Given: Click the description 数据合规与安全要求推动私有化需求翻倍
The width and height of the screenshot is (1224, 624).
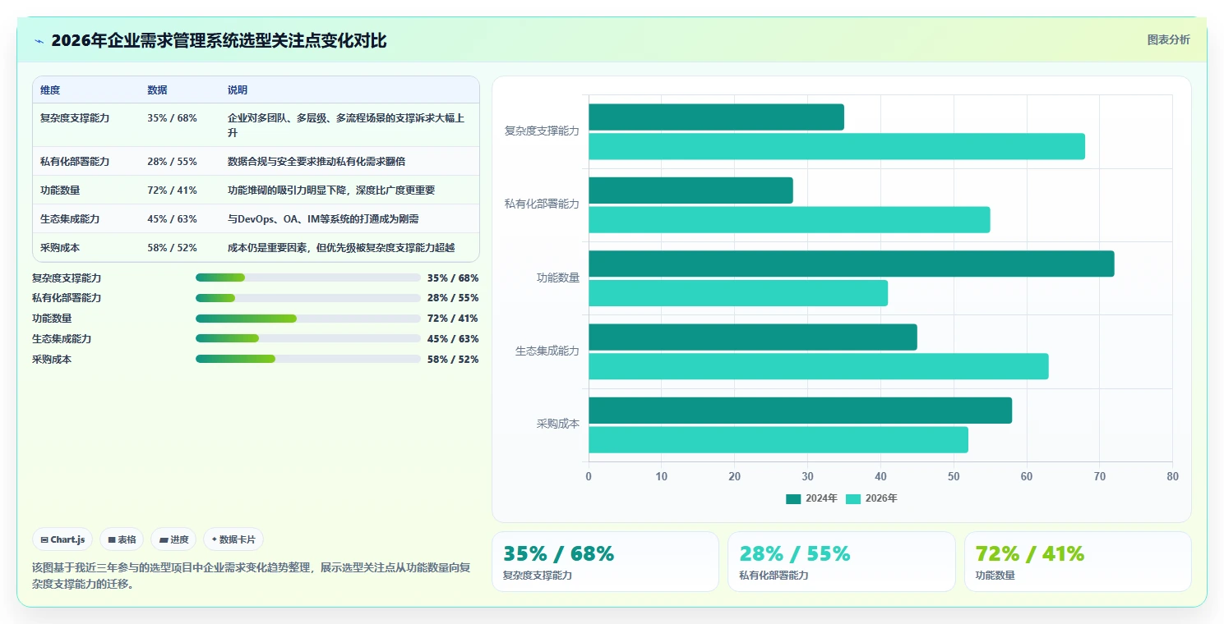Looking at the screenshot, I should coord(316,162).
